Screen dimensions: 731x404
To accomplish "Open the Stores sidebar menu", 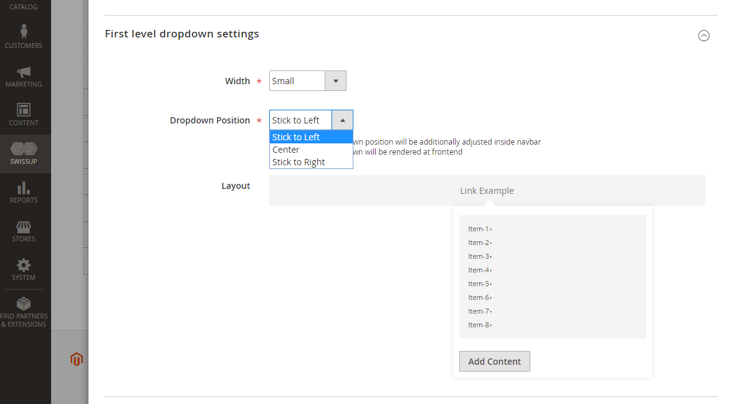I will 24,231.
